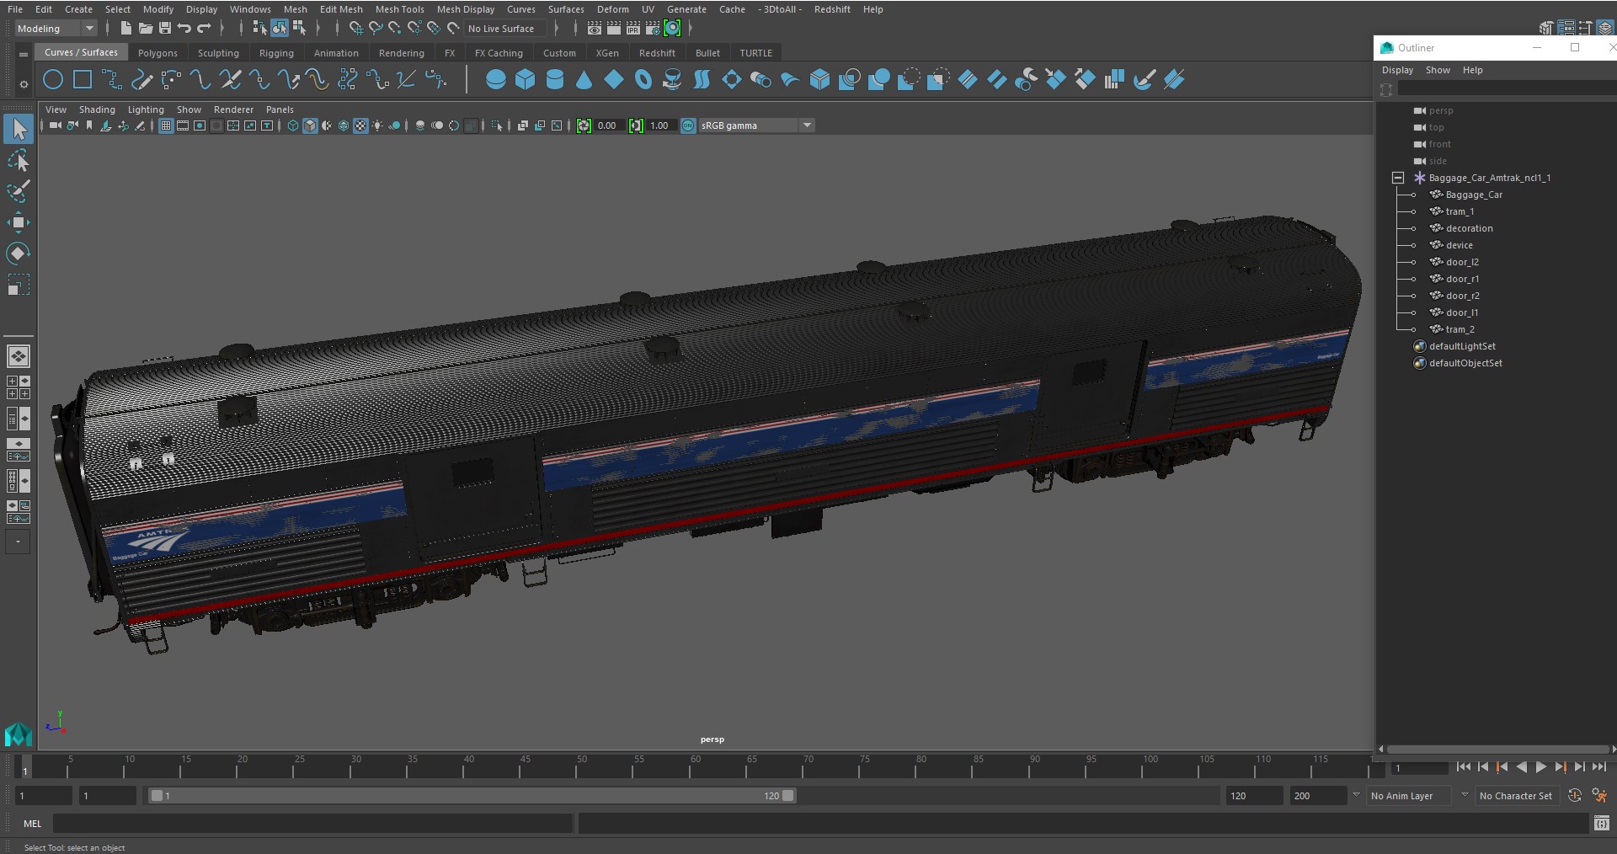This screenshot has width=1617, height=854.
Task: Open the Mesh Tools menu
Action: 399,9
